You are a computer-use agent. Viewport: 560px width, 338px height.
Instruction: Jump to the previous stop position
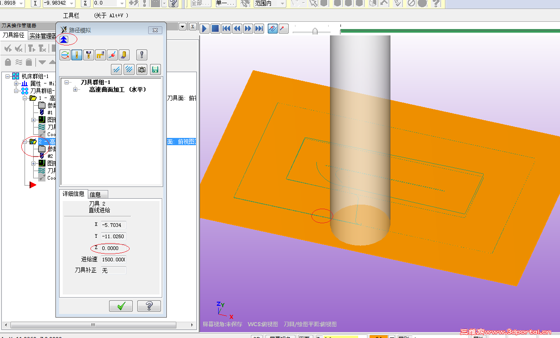tap(226, 29)
